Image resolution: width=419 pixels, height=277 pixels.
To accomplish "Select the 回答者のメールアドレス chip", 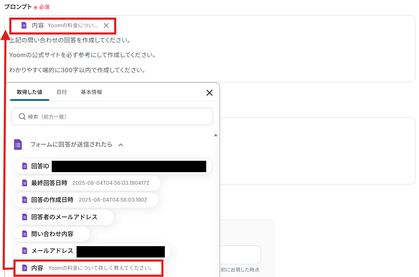I will point(64,217).
